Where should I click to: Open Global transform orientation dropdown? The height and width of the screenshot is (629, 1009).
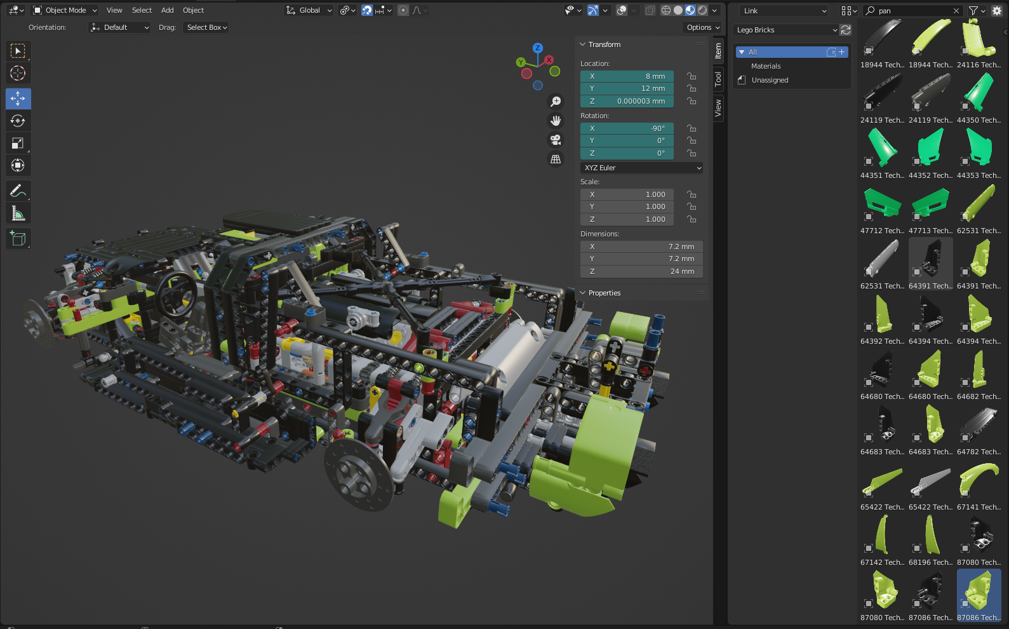pos(309,10)
